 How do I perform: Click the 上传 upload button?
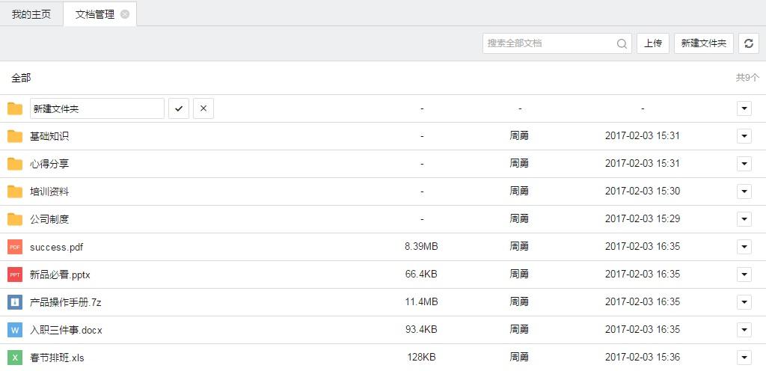tap(653, 43)
